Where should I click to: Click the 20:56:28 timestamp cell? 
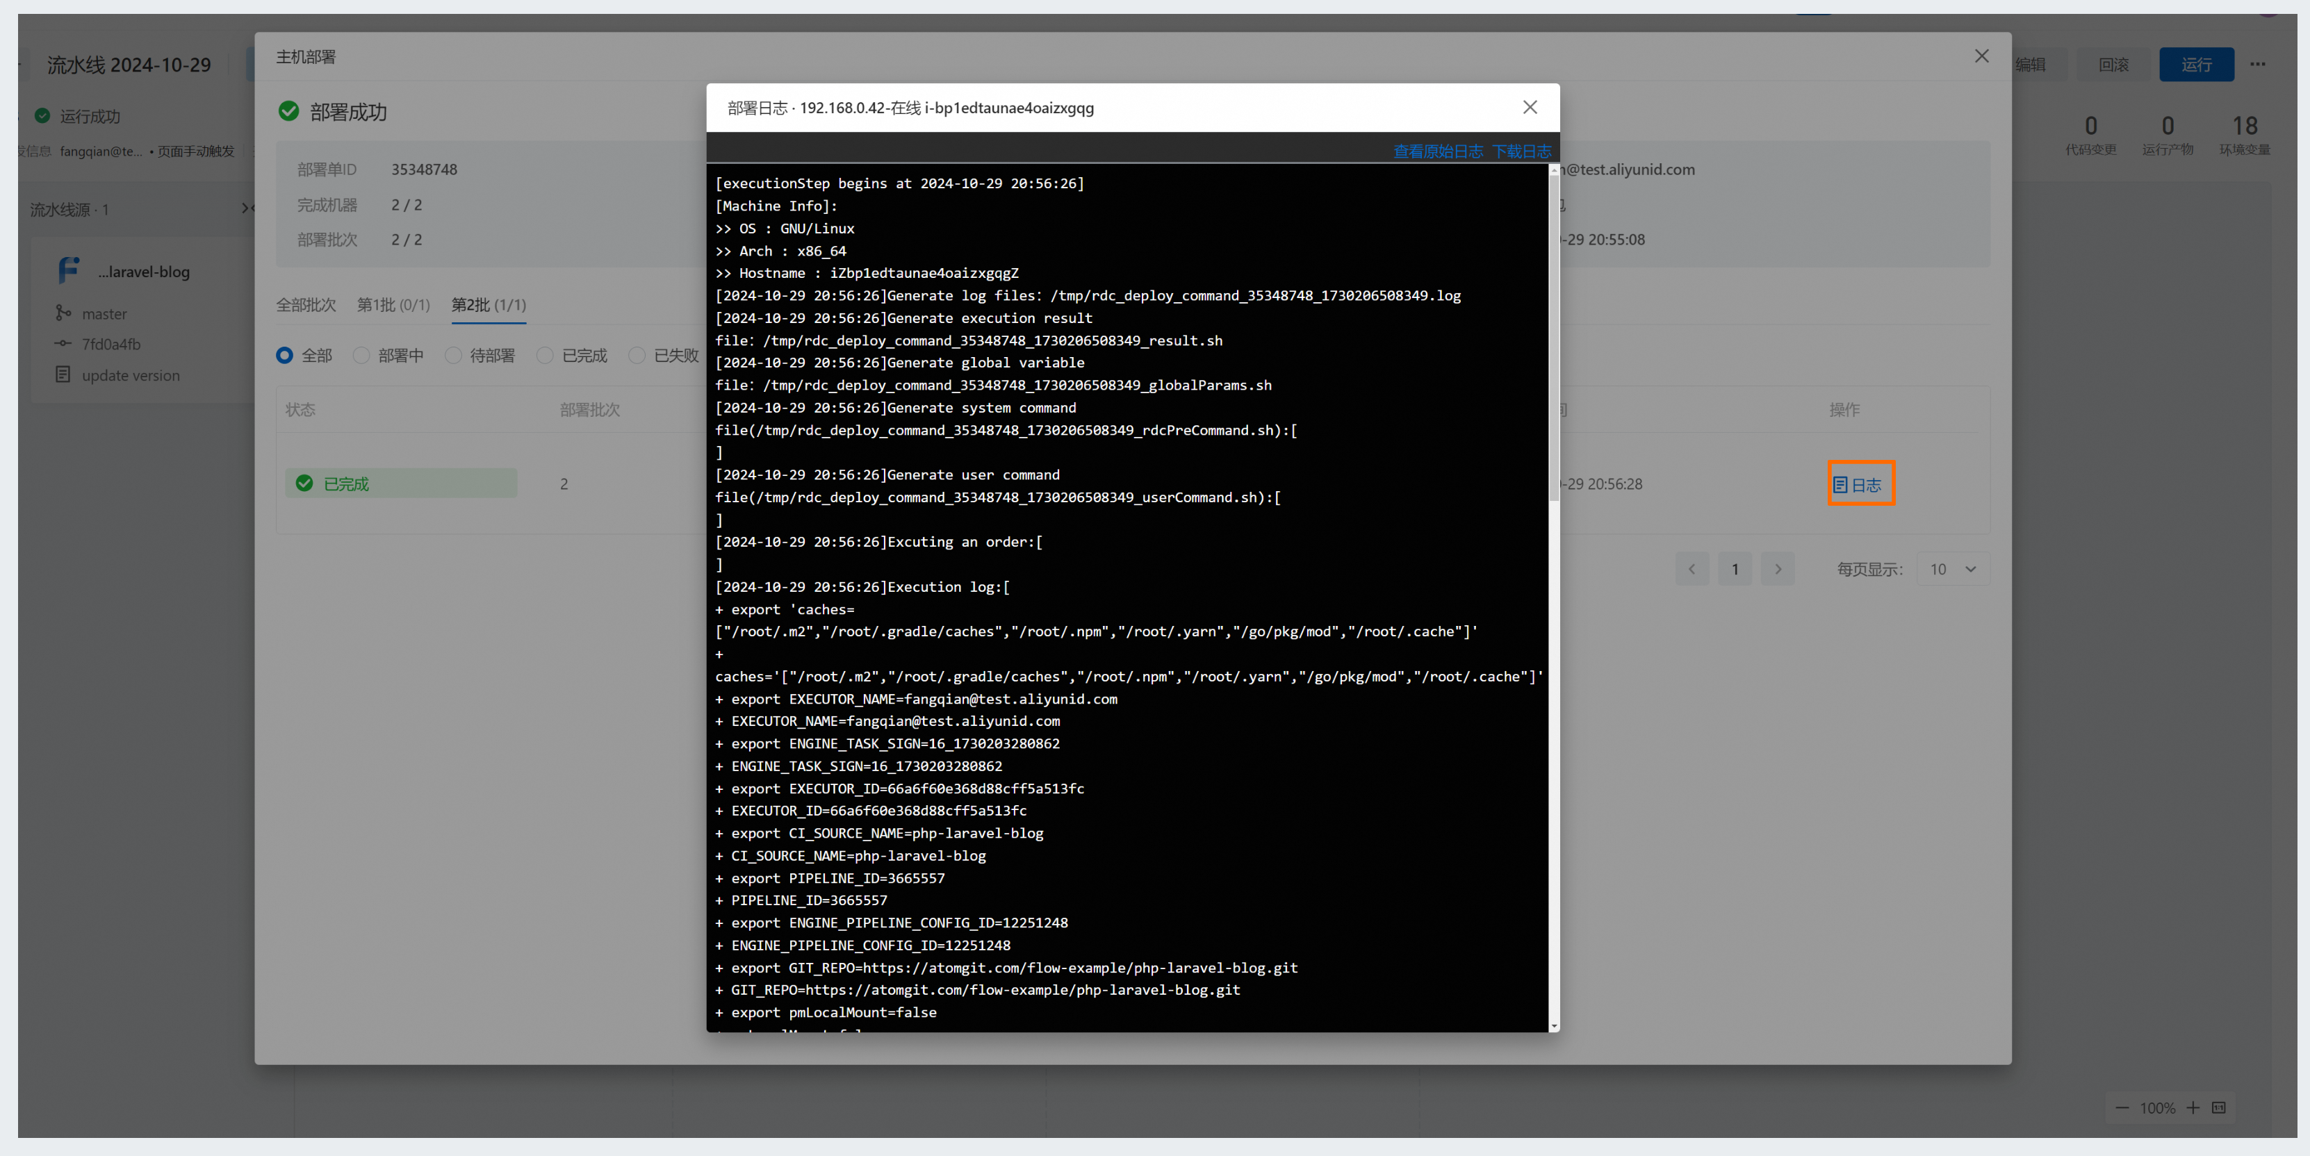point(1602,484)
